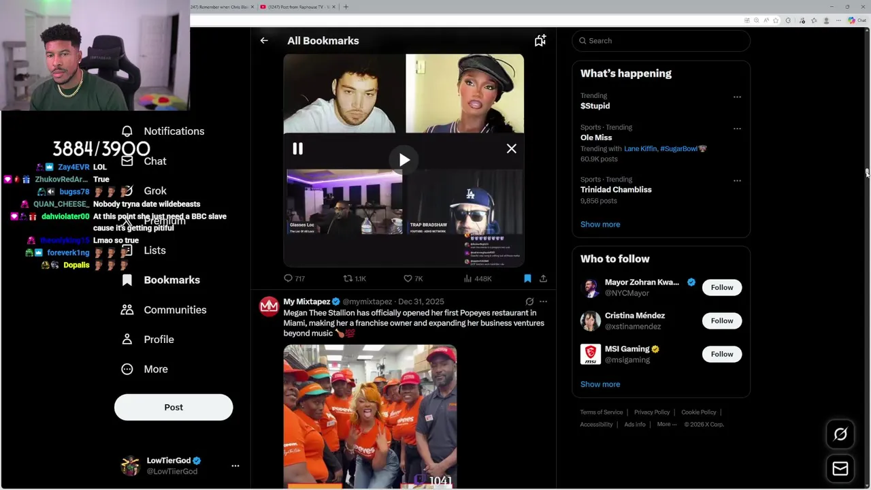The width and height of the screenshot is (871, 490).
Task: Click reply icon with 717 replies
Action: click(x=288, y=278)
